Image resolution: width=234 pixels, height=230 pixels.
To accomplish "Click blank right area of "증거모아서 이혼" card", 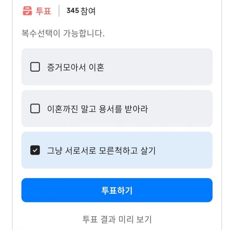I will tap(175, 67).
